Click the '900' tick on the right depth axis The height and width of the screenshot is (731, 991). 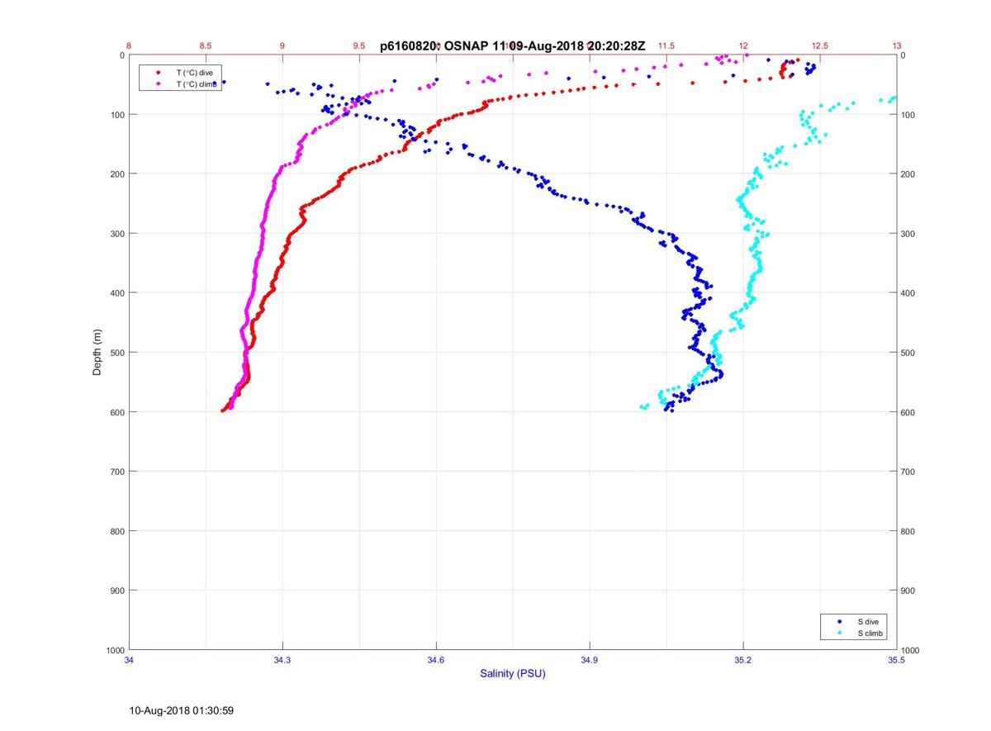tap(909, 591)
